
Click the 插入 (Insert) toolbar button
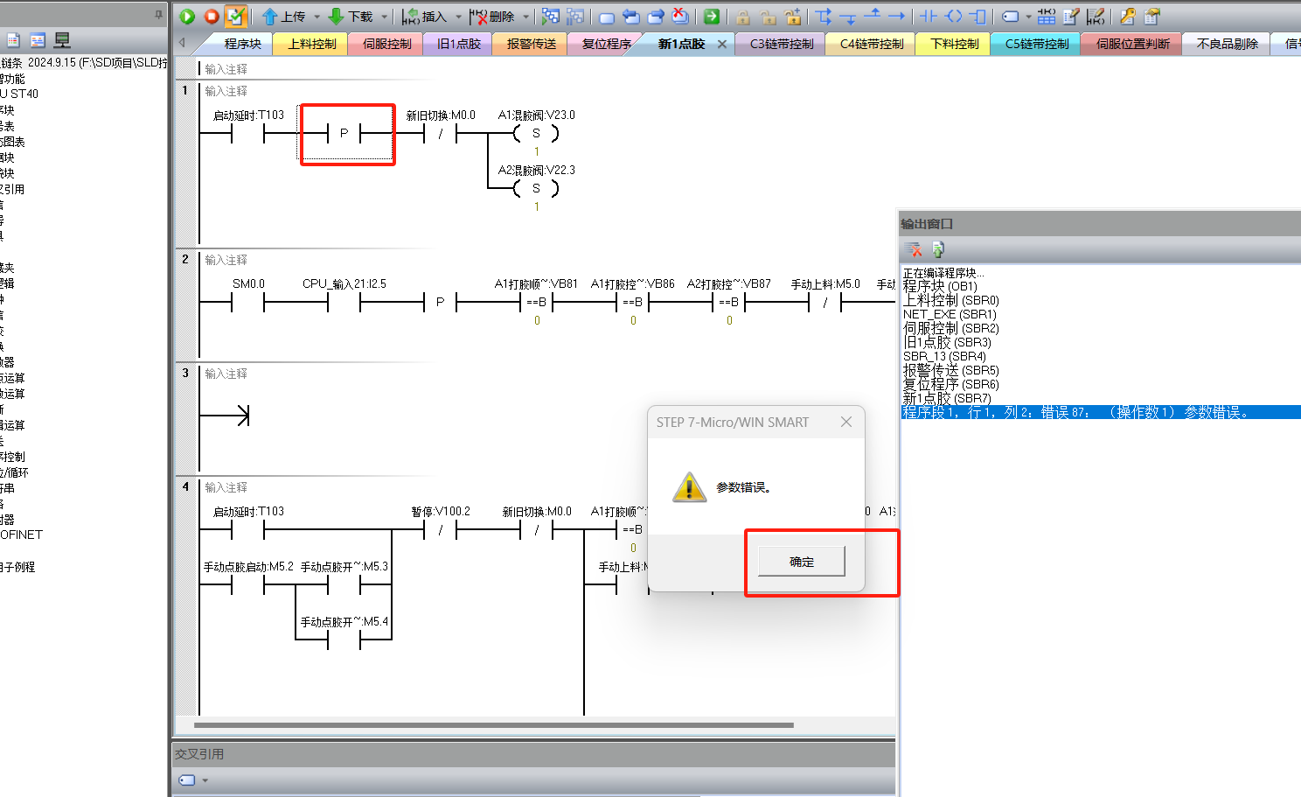click(x=424, y=17)
